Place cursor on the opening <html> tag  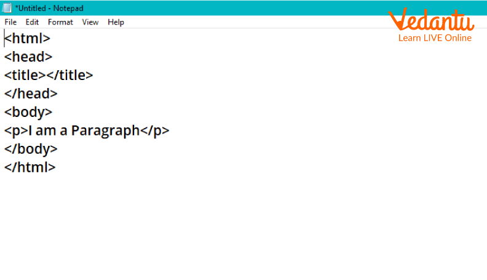(28, 38)
